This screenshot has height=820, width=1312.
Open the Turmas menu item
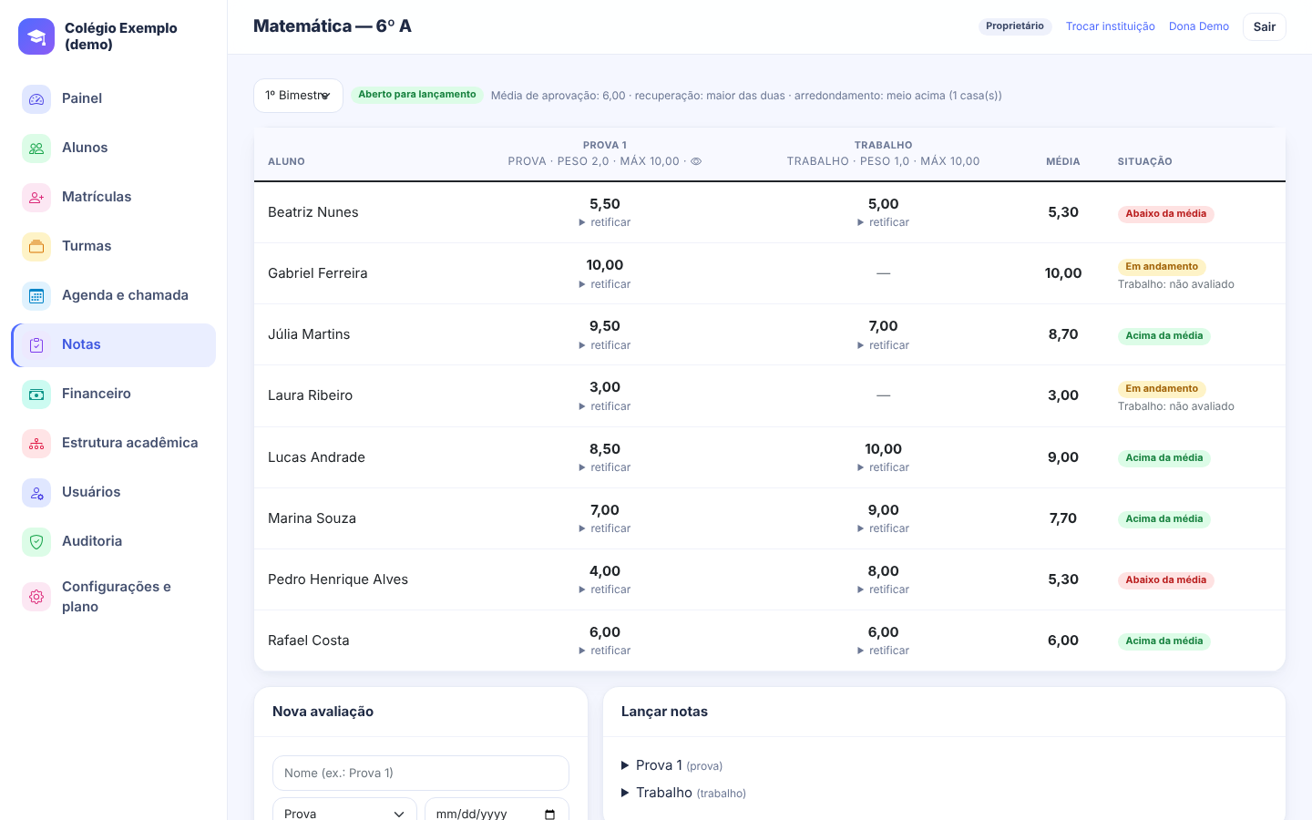coord(113,246)
